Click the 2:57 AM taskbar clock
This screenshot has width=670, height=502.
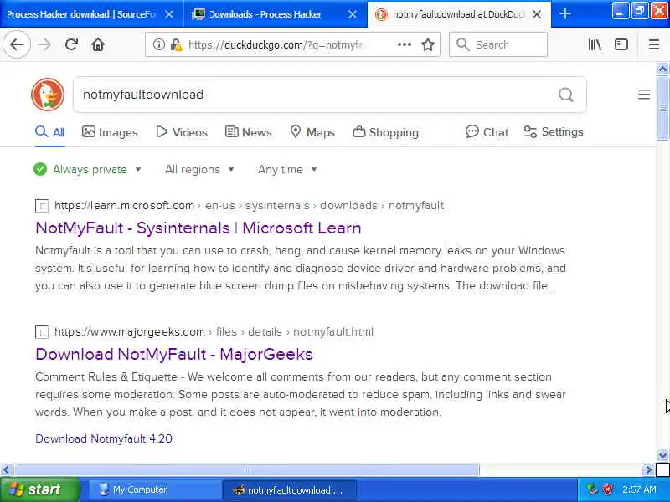pos(639,489)
